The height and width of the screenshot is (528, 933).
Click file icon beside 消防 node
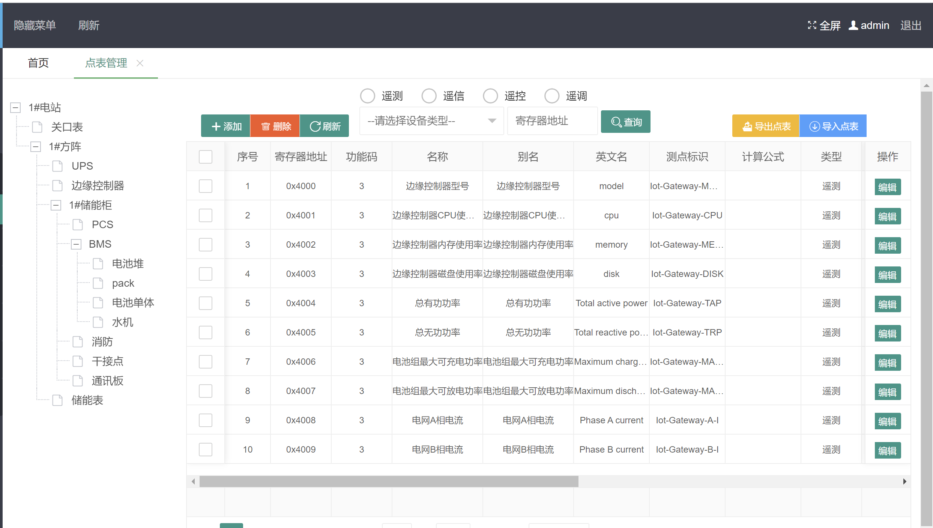78,341
